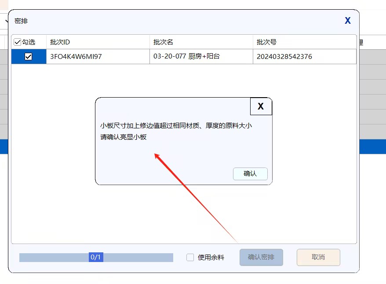Image resolution: width=386 pixels, height=284 pixels.
Task: Enable the 使用余料 checkbox
Action: [x=190, y=258]
